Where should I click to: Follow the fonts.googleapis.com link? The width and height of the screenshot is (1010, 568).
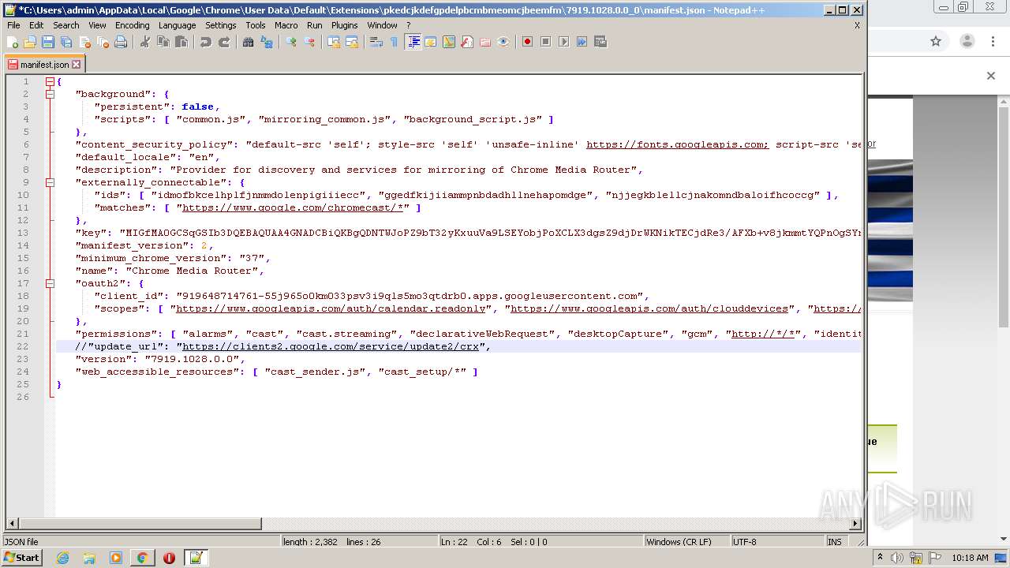(677, 144)
